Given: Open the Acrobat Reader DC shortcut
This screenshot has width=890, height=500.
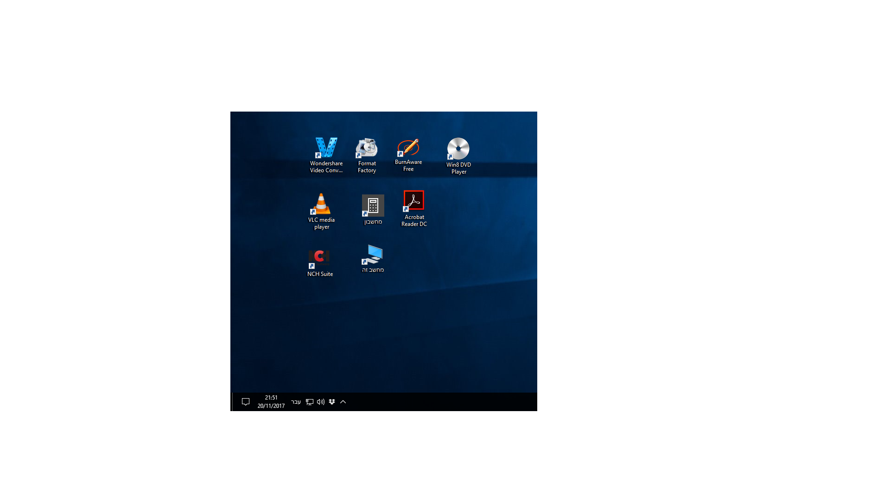Looking at the screenshot, I should [x=414, y=201].
